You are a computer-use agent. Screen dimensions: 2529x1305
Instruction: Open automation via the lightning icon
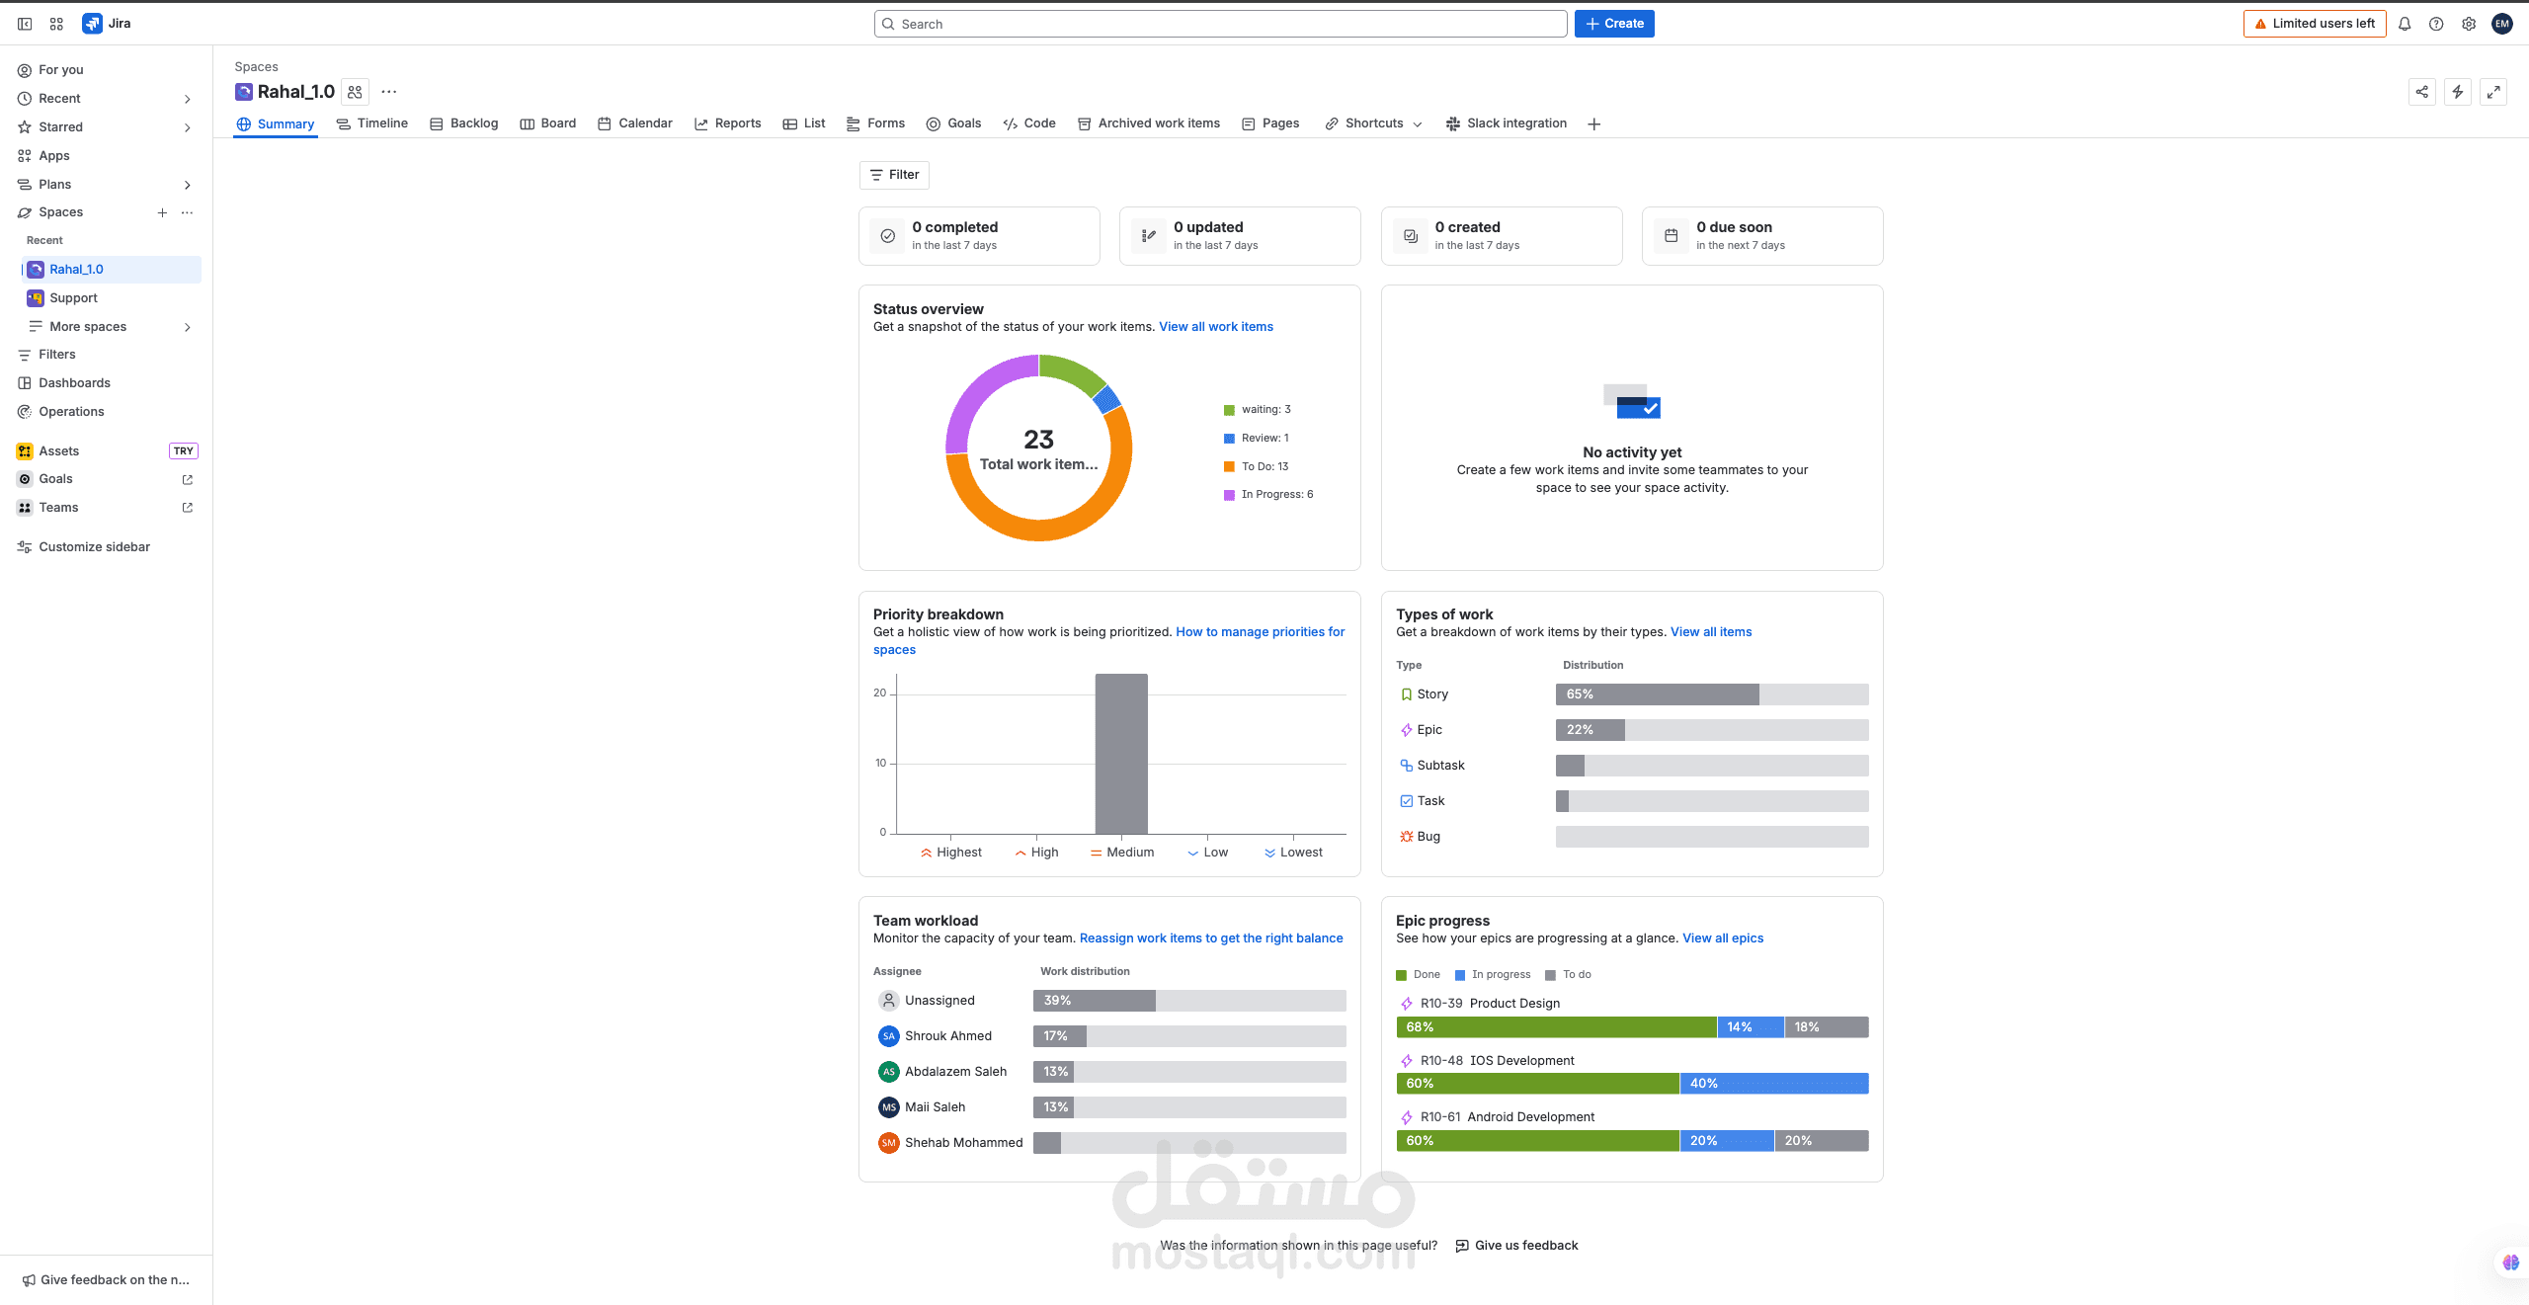(x=2458, y=91)
